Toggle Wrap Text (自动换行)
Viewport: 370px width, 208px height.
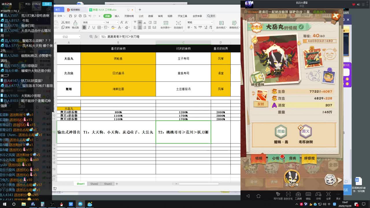178,25
